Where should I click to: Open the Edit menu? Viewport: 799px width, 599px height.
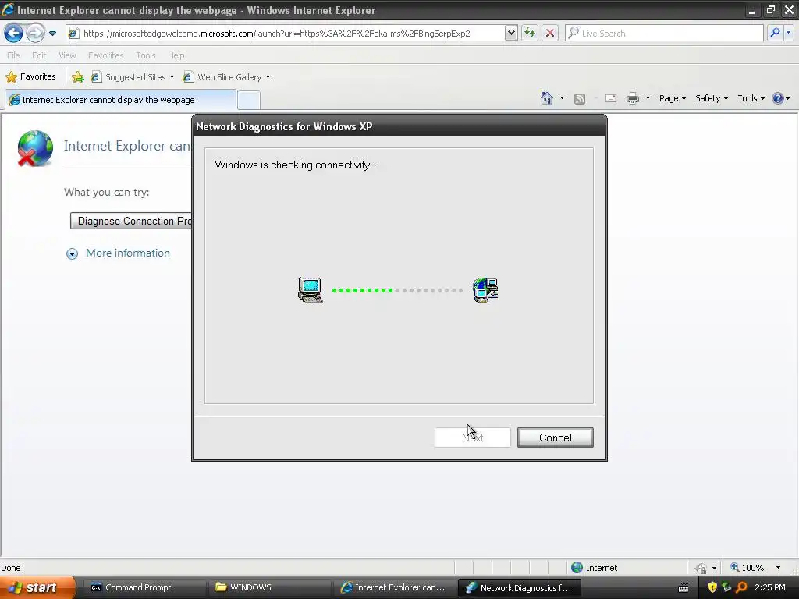(x=39, y=55)
